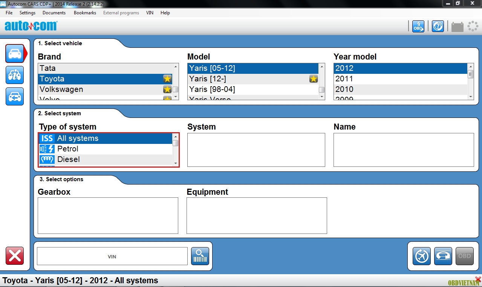Select model Yaris [05-12]

coord(253,68)
